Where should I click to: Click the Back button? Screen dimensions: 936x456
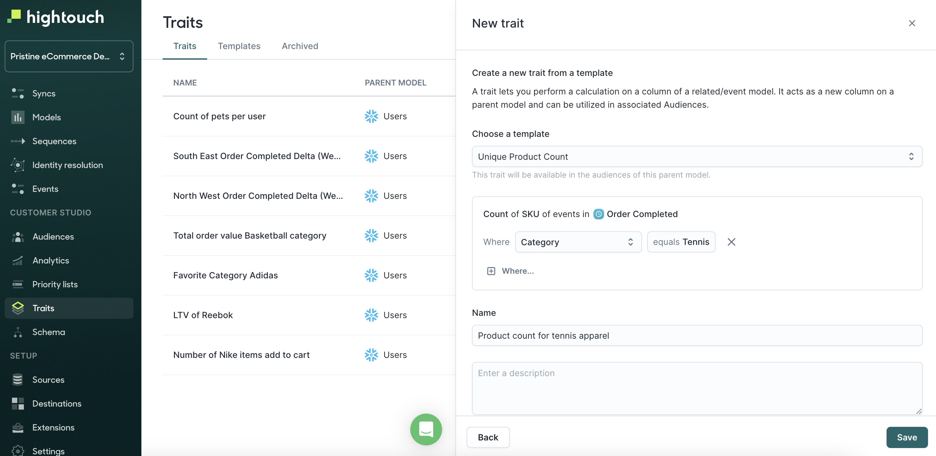click(x=488, y=437)
